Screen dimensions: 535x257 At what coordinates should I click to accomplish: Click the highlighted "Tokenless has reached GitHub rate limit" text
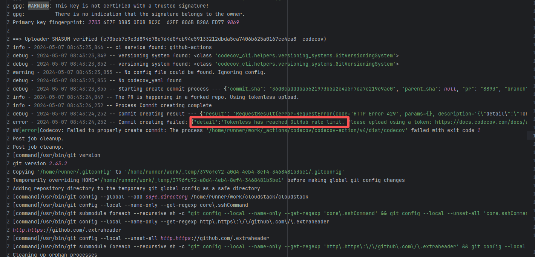[269, 122]
